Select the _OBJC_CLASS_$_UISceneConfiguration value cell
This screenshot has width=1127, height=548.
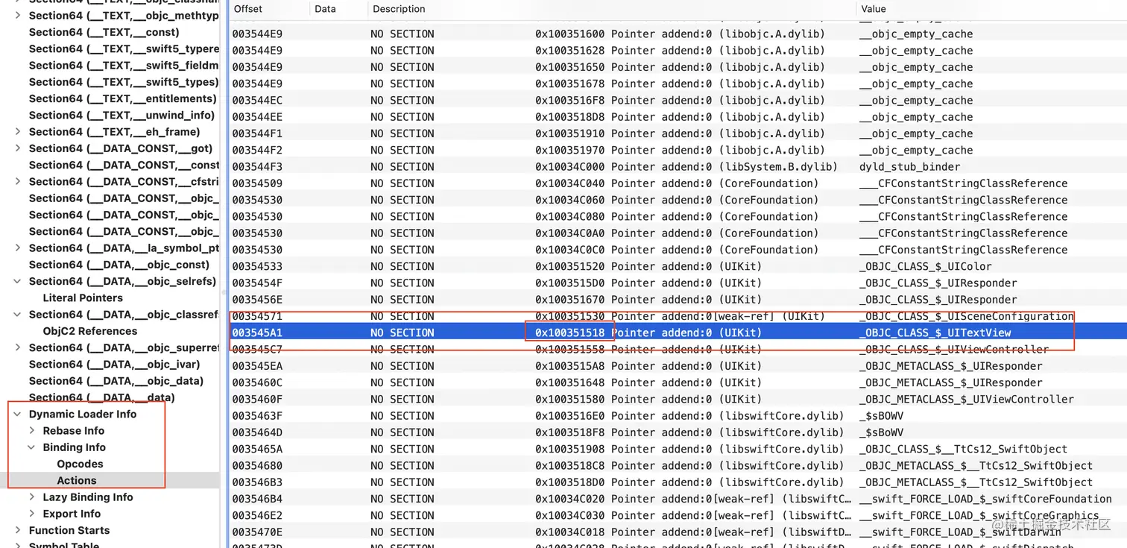point(966,316)
